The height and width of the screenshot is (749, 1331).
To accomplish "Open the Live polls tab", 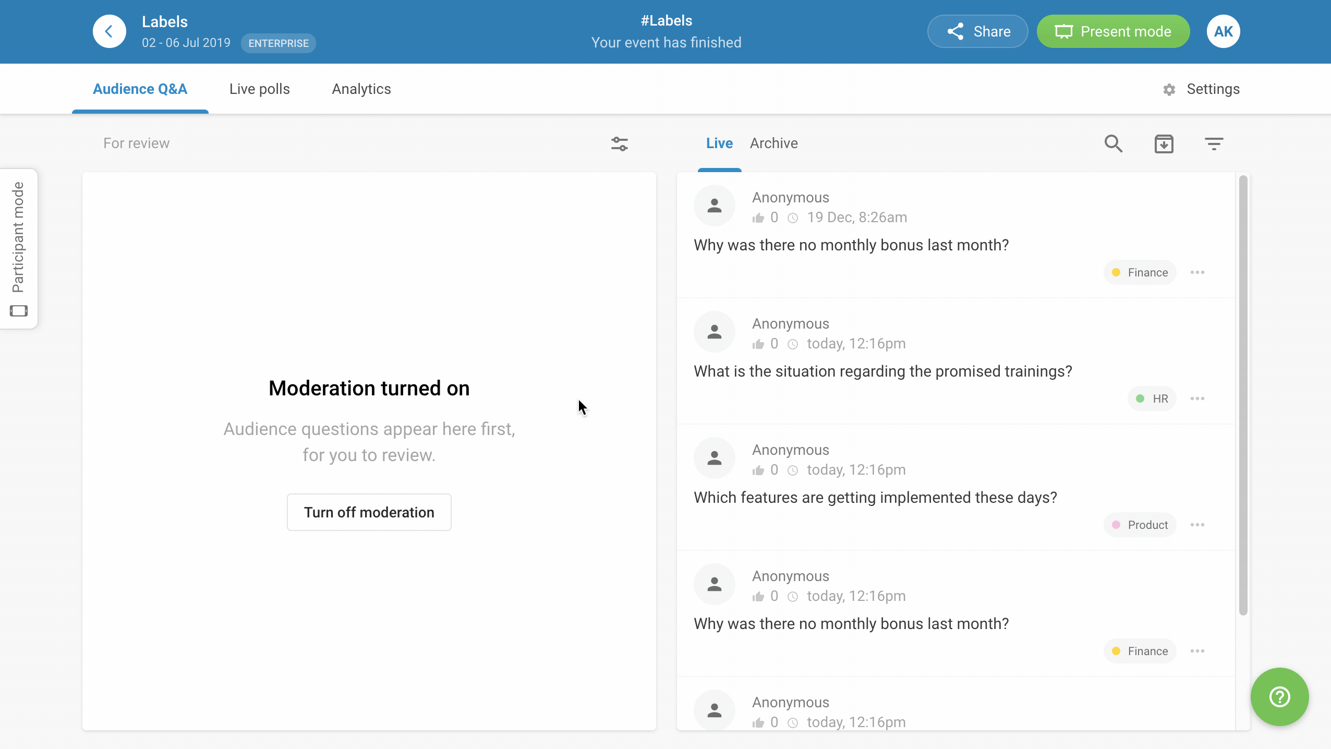I will click(x=260, y=89).
